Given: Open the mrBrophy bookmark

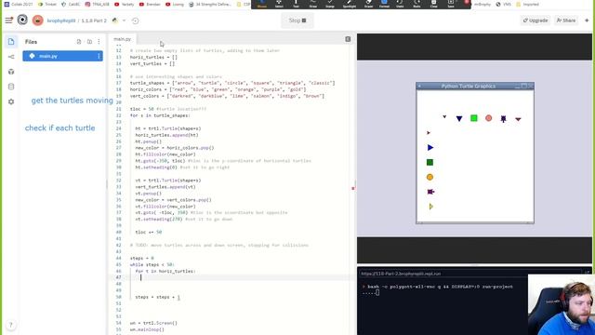Looking at the screenshot, I should pyautogui.click(x=483, y=4).
